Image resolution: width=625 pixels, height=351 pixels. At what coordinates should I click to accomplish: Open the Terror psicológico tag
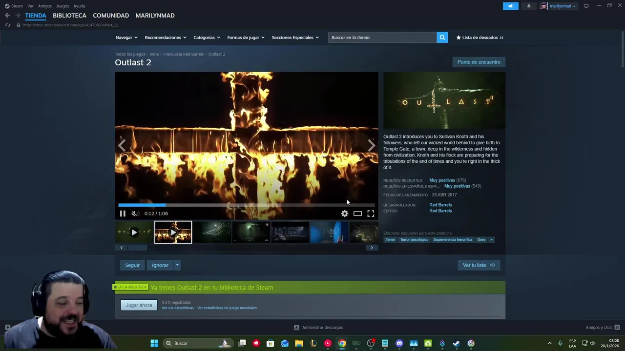[415, 240]
